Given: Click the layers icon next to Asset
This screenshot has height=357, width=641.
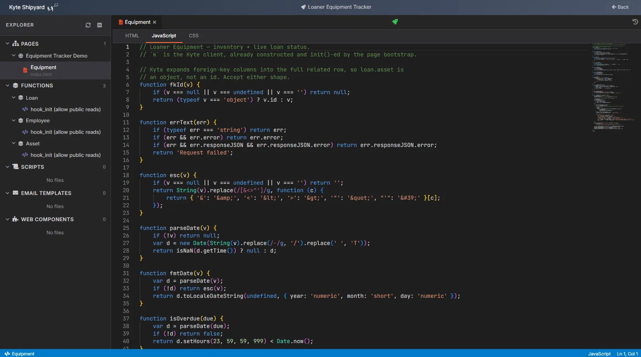Looking at the screenshot, I should 21,143.
